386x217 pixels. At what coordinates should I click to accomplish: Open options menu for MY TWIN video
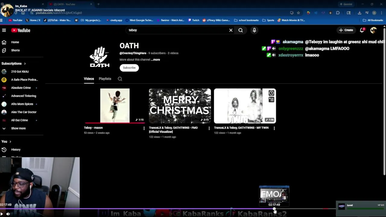274,128
